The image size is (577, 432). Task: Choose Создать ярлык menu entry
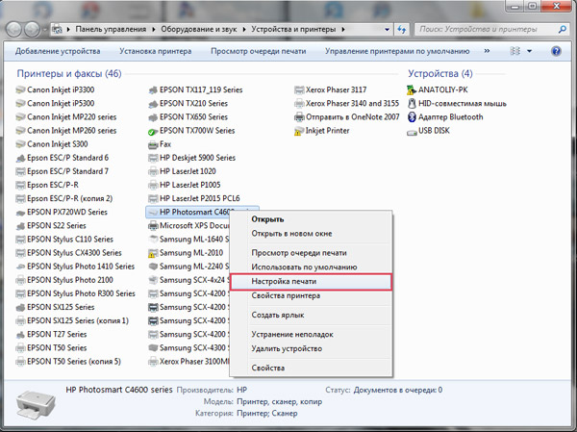click(311, 316)
